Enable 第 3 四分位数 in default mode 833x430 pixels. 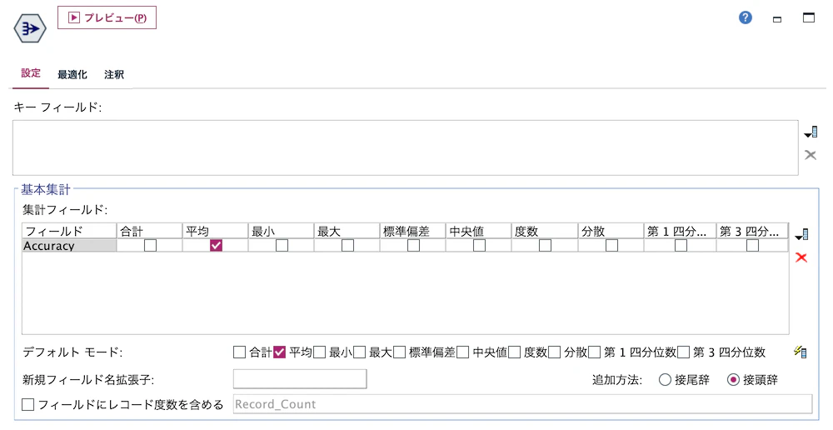point(684,352)
